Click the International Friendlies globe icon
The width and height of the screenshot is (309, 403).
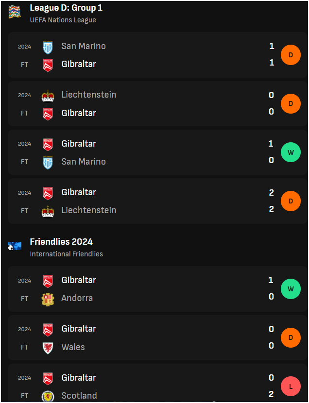15,246
